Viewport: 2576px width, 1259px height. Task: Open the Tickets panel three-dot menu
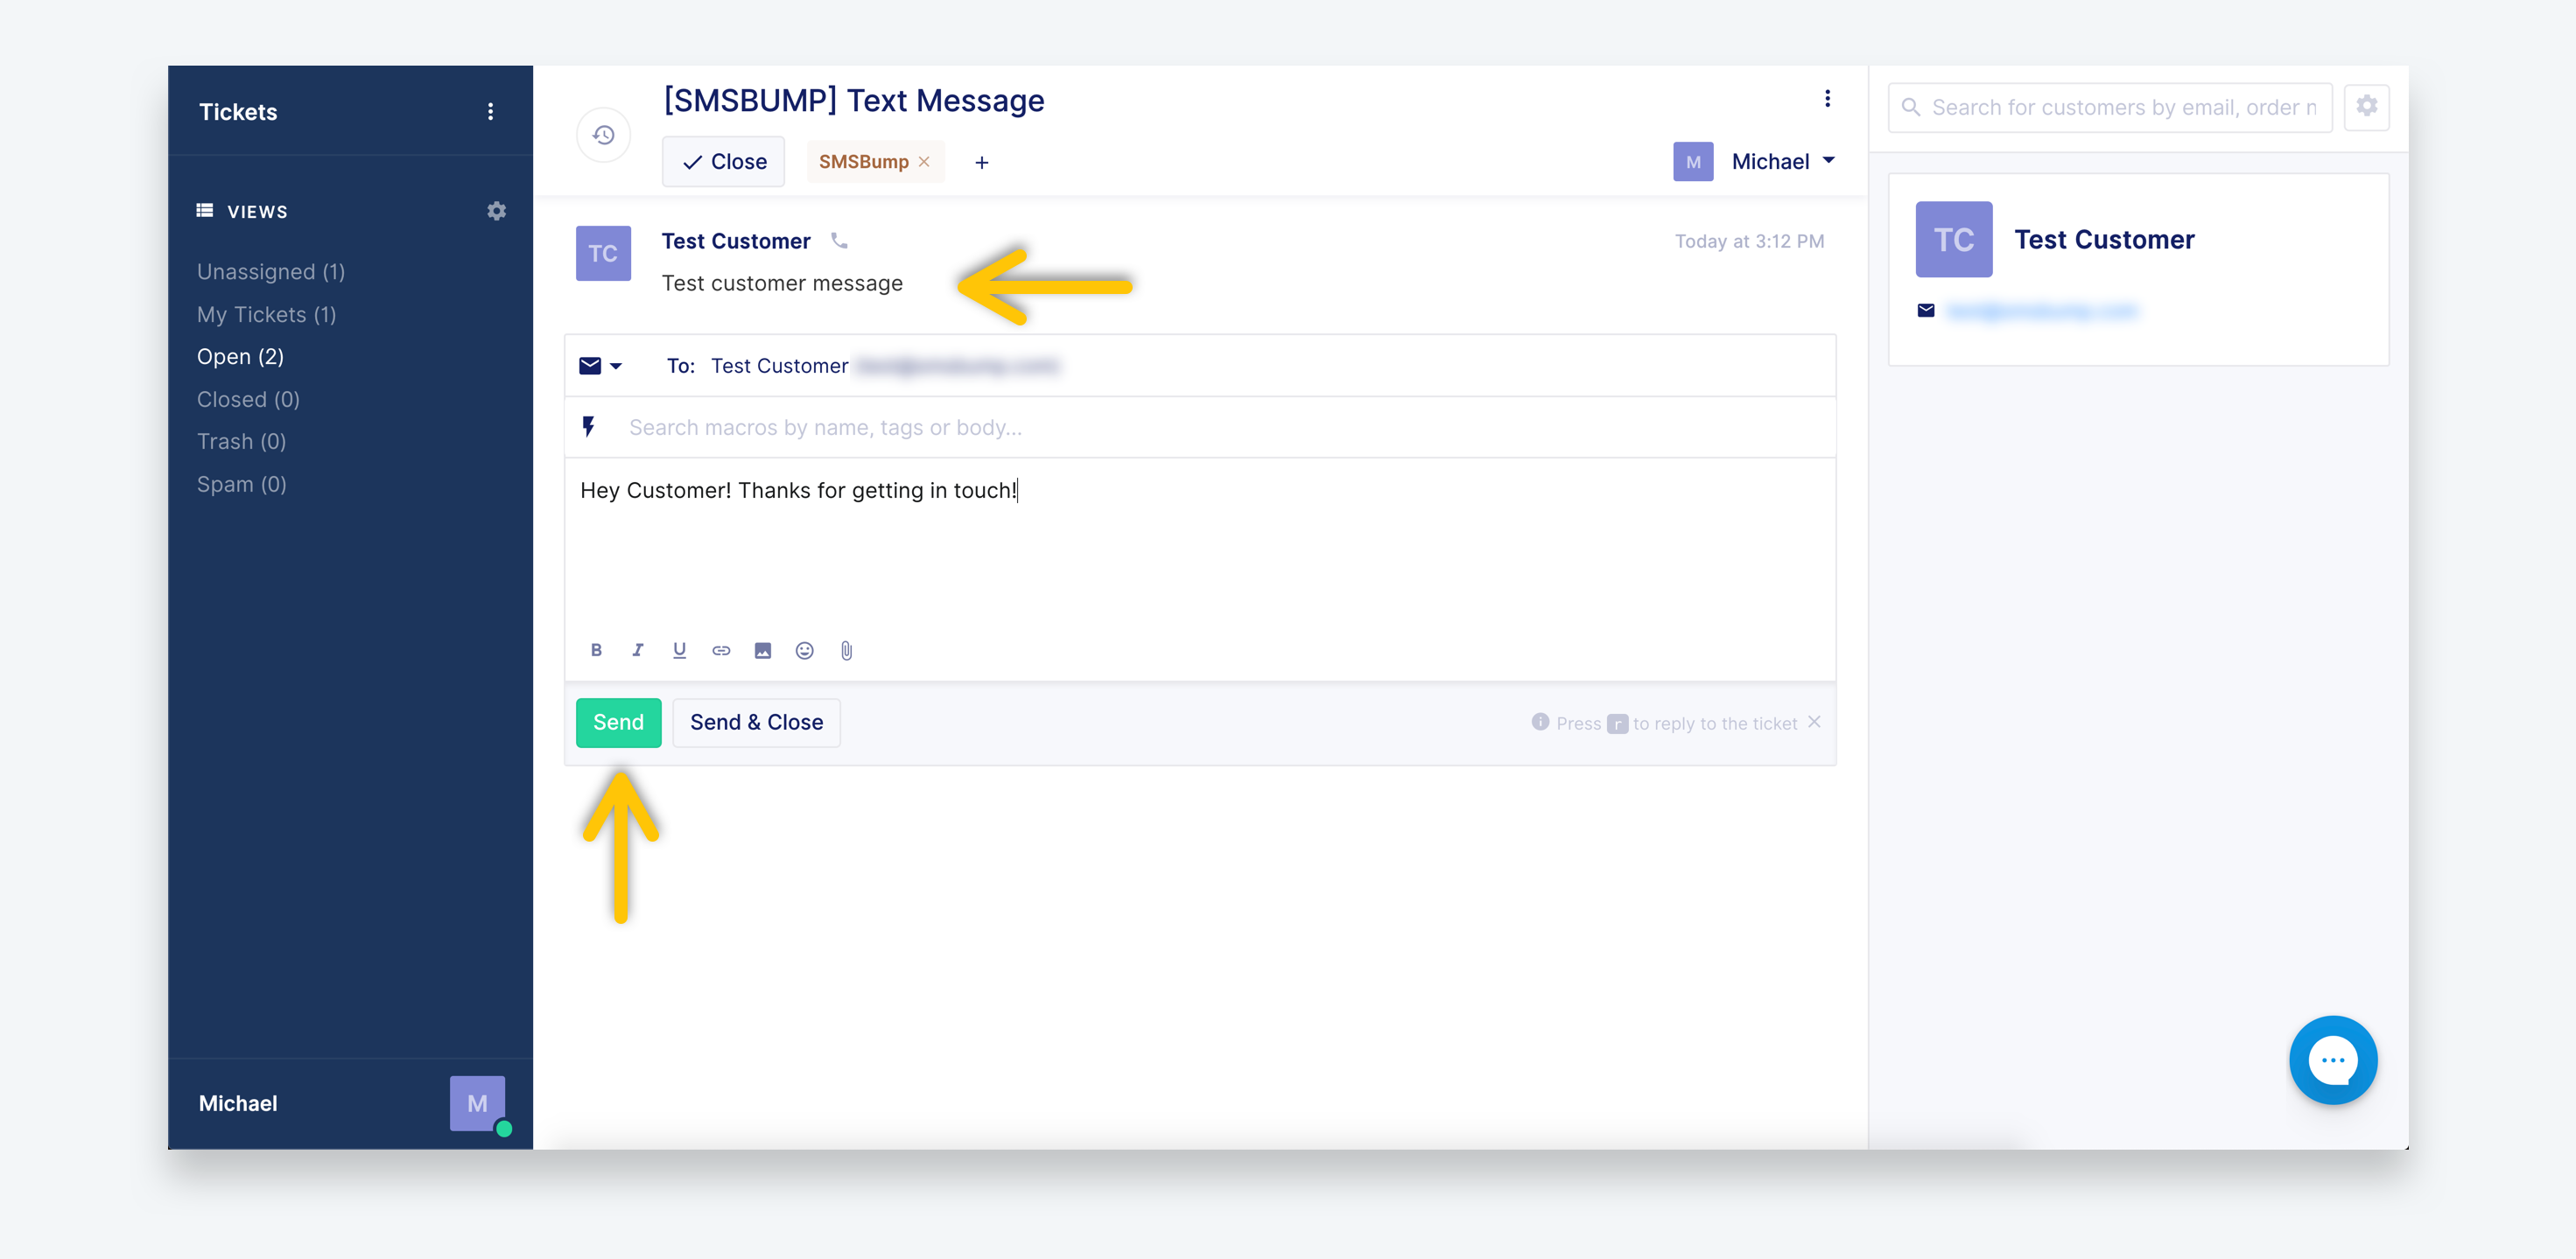pos(490,112)
